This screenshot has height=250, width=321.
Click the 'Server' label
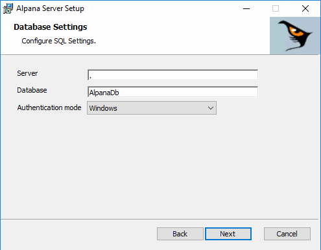(27, 73)
